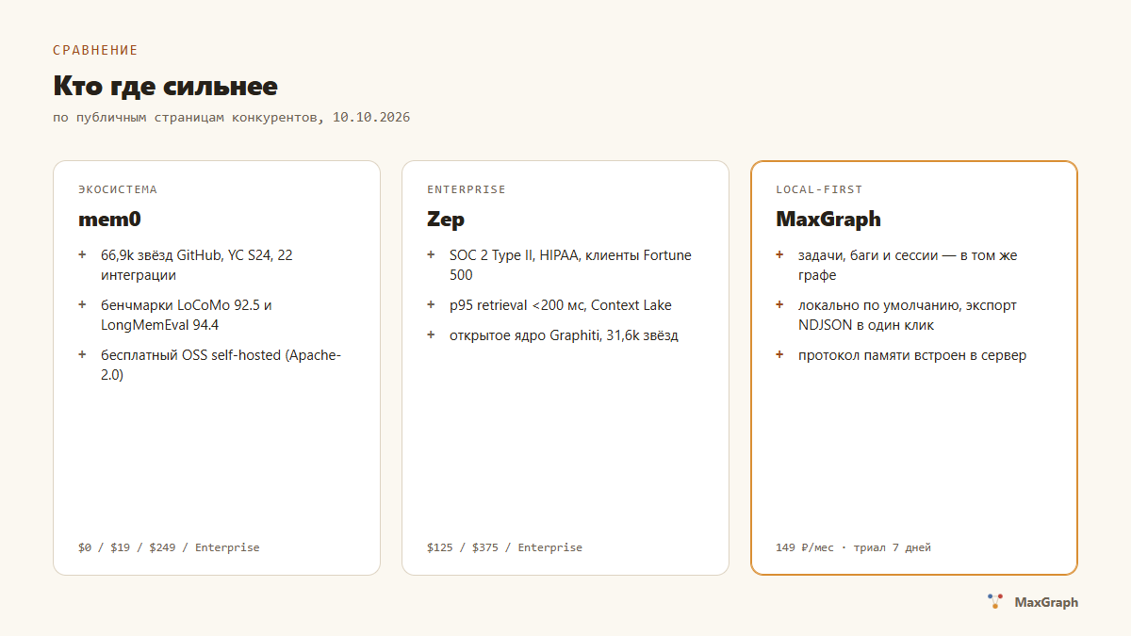Select the 'бесплатный OSS self-hosted' bullet
1131x636 pixels.
209,365
